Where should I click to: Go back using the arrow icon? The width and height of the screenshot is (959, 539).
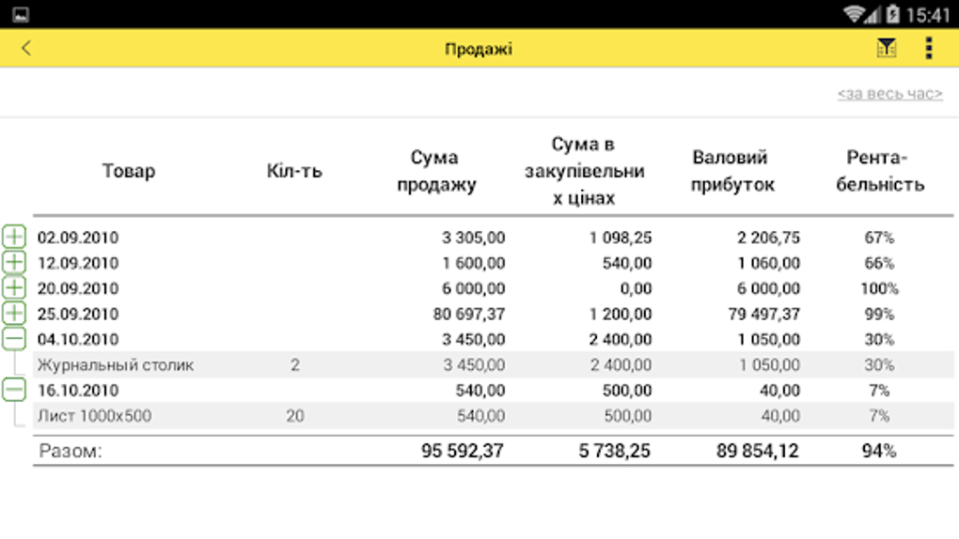[25, 48]
